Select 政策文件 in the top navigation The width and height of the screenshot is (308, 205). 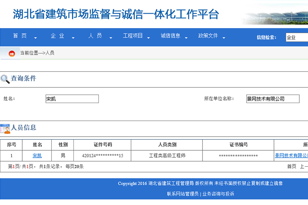(208, 36)
